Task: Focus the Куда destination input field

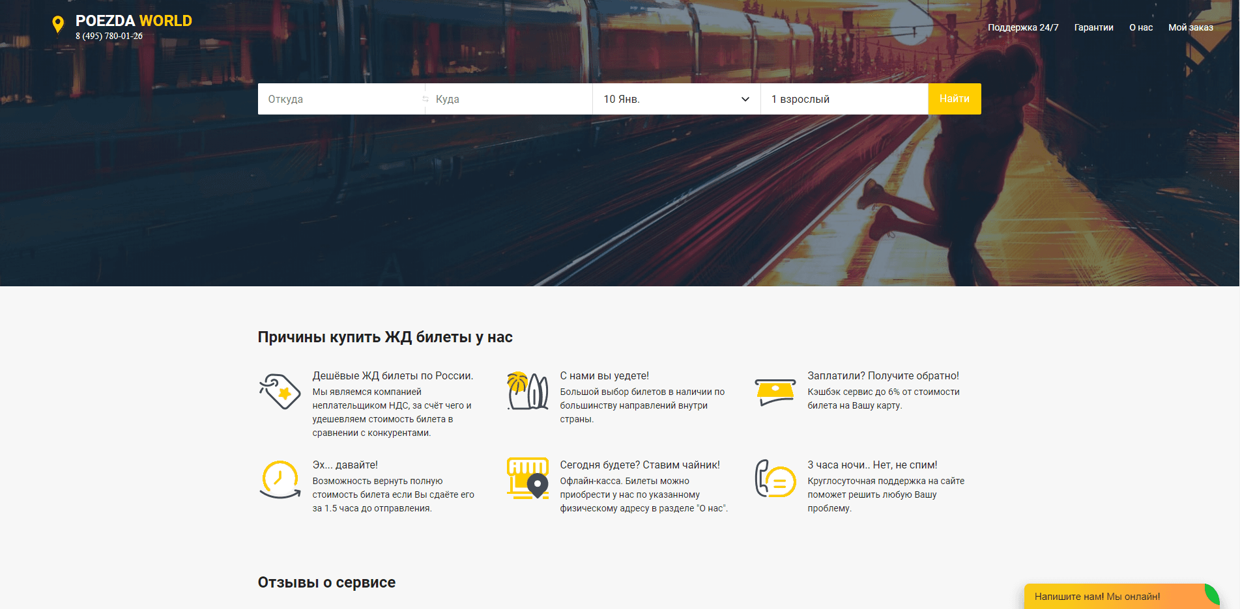Action: point(512,99)
